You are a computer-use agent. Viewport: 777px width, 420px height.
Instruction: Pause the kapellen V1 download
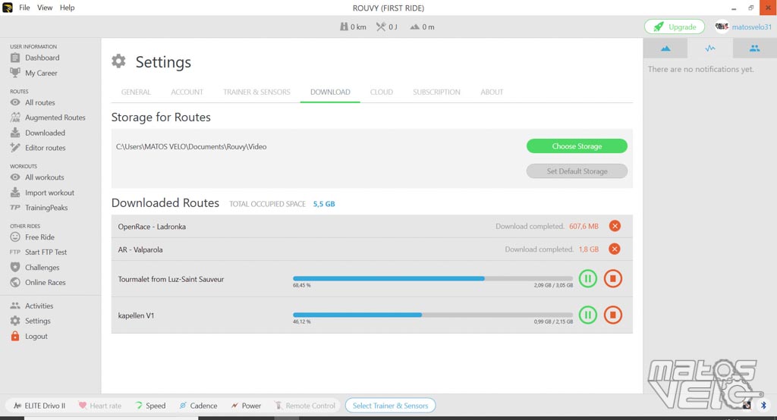pyautogui.click(x=587, y=314)
